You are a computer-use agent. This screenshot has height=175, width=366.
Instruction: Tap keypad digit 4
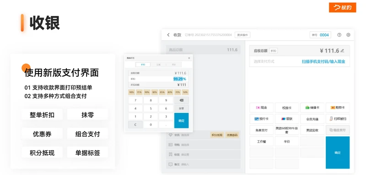tap(135, 108)
